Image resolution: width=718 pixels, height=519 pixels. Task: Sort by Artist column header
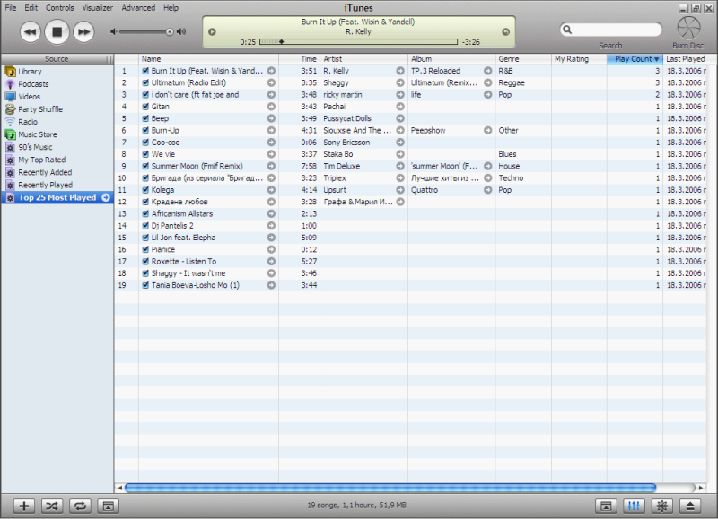[x=364, y=59]
